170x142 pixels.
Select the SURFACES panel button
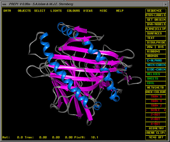[x=156, y=33]
